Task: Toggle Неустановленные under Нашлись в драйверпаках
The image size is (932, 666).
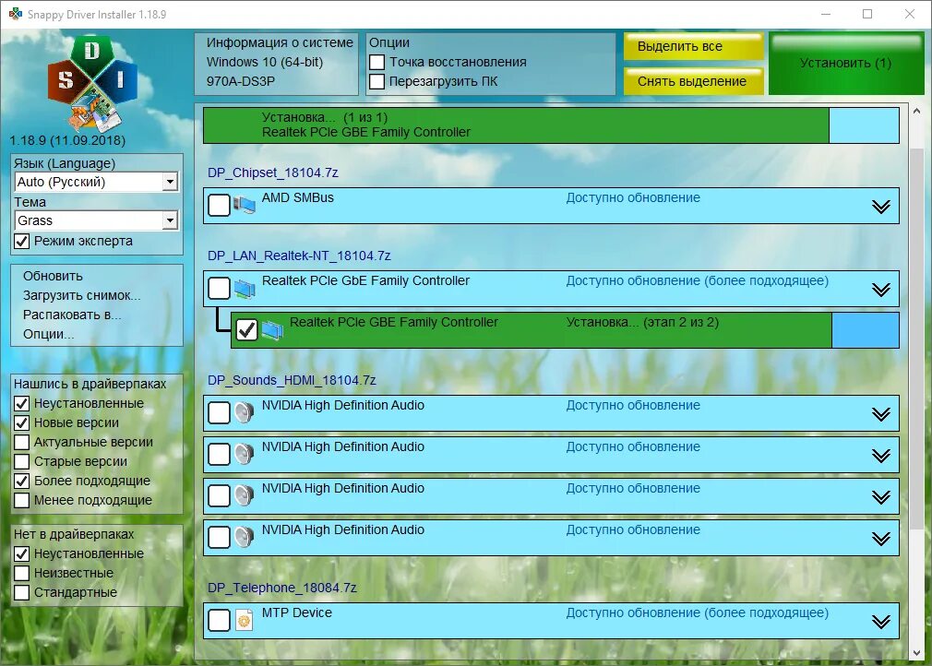Action: 21,403
